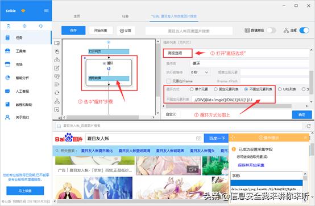Choose the 固定元素列表 radio option
315x206 pixels.
215,89
